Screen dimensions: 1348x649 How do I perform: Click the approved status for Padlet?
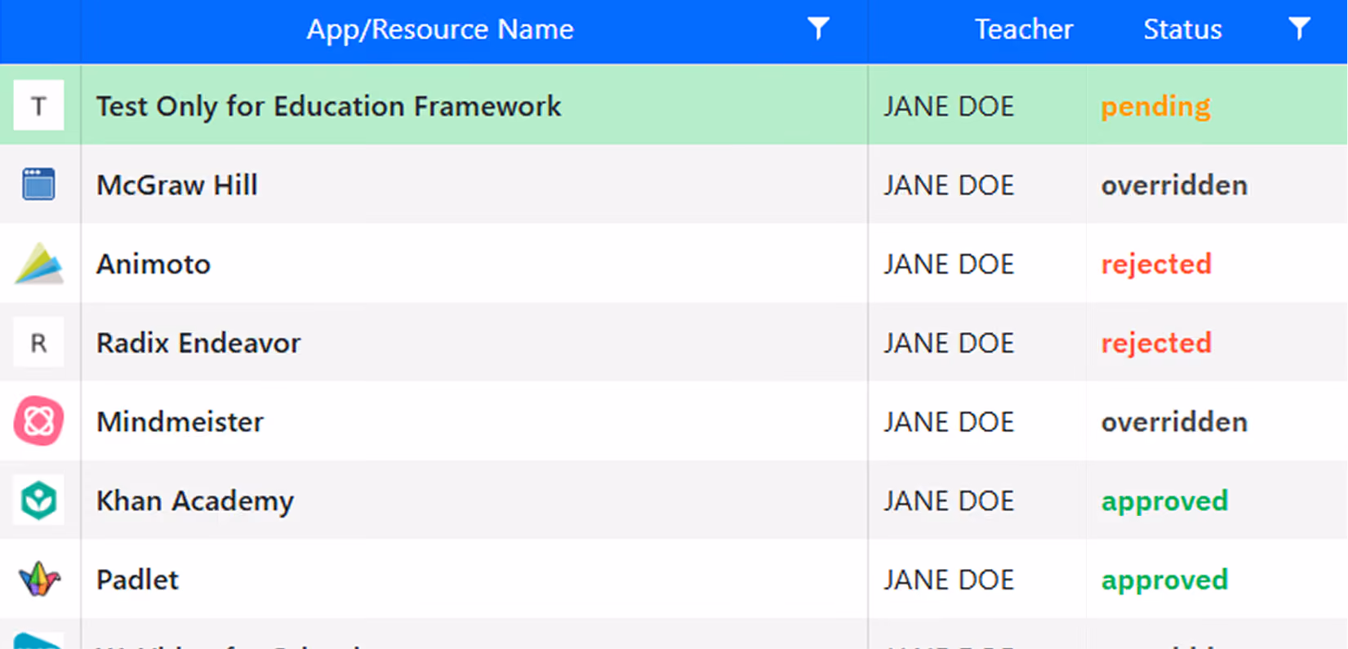pyautogui.click(x=1164, y=580)
